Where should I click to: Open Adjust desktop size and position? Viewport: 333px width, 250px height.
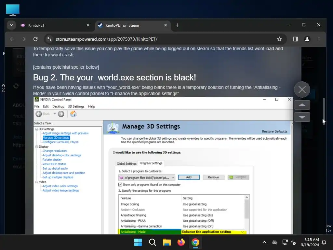click(x=64, y=173)
